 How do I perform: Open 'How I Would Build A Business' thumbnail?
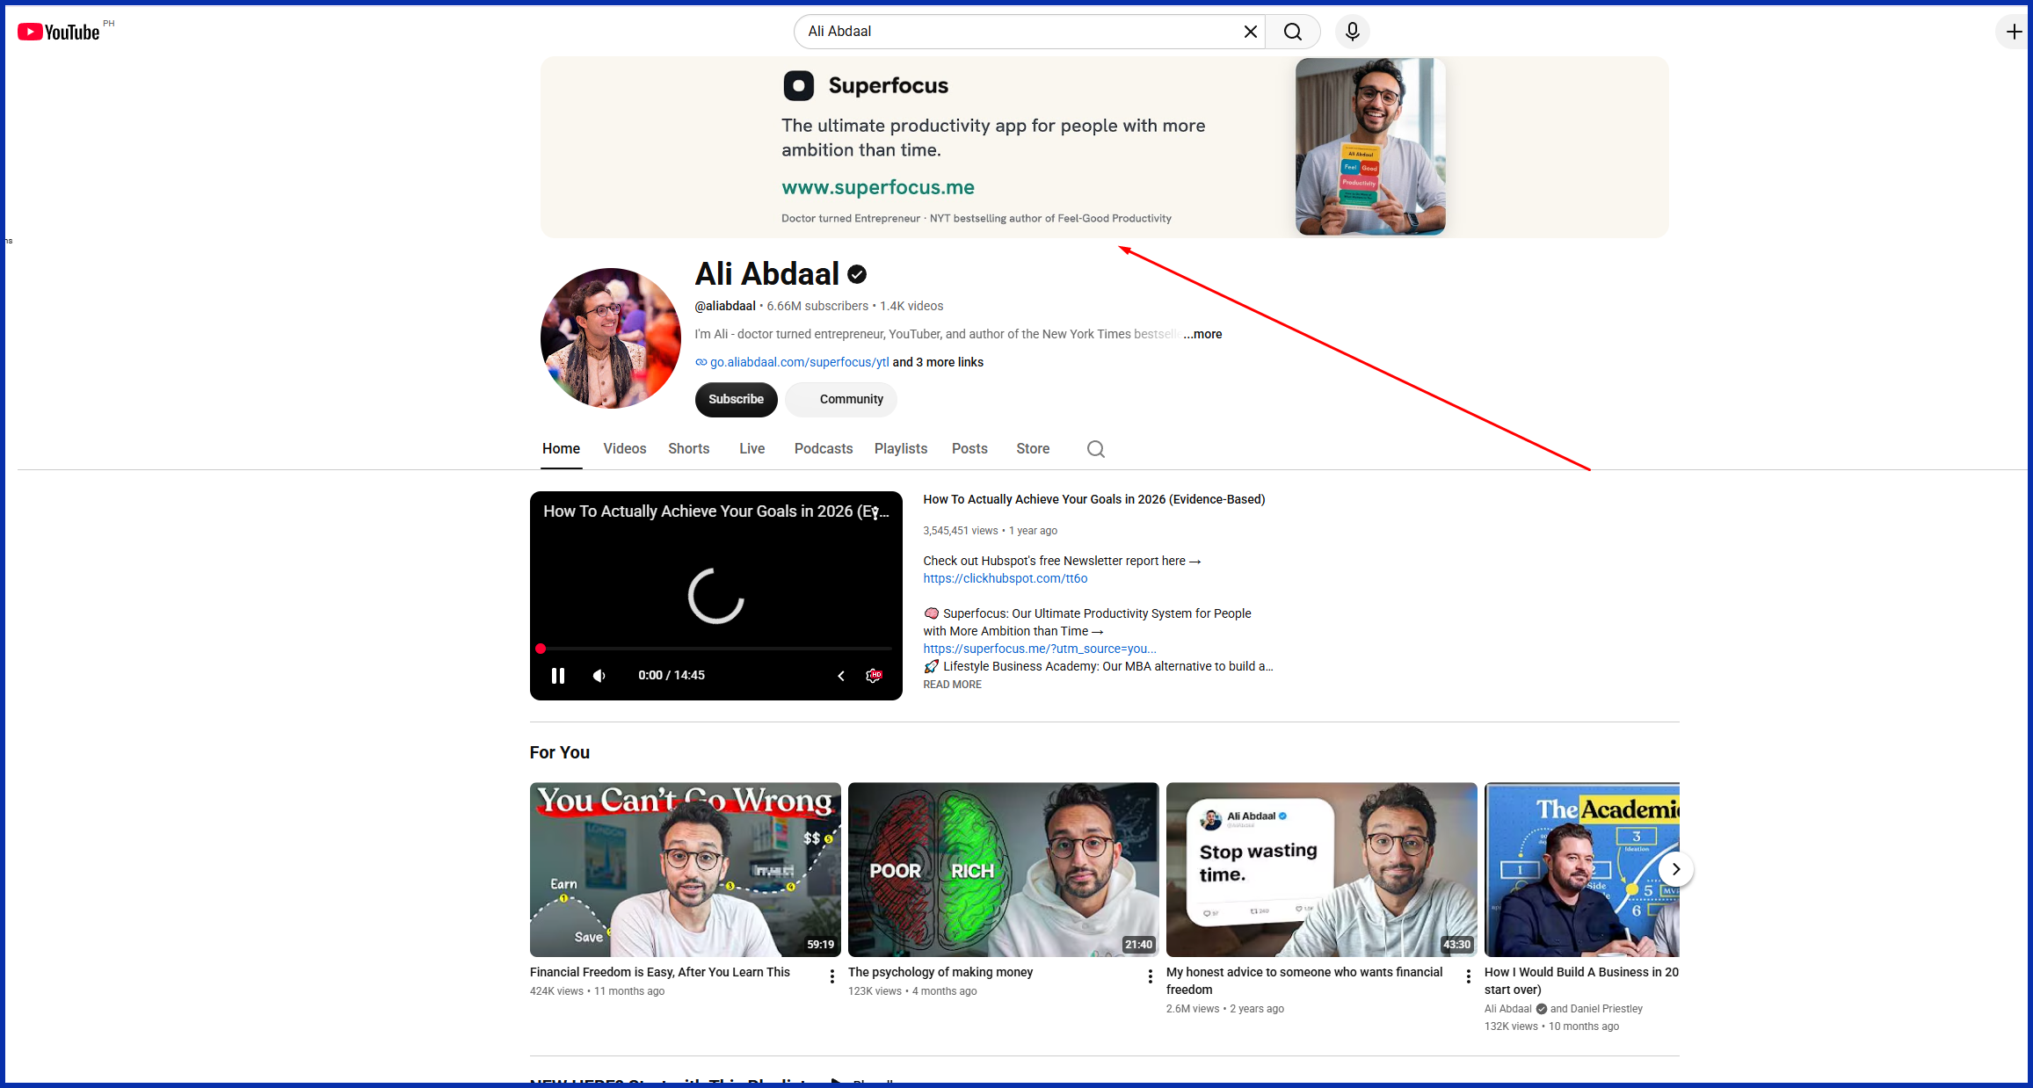(x=1581, y=869)
